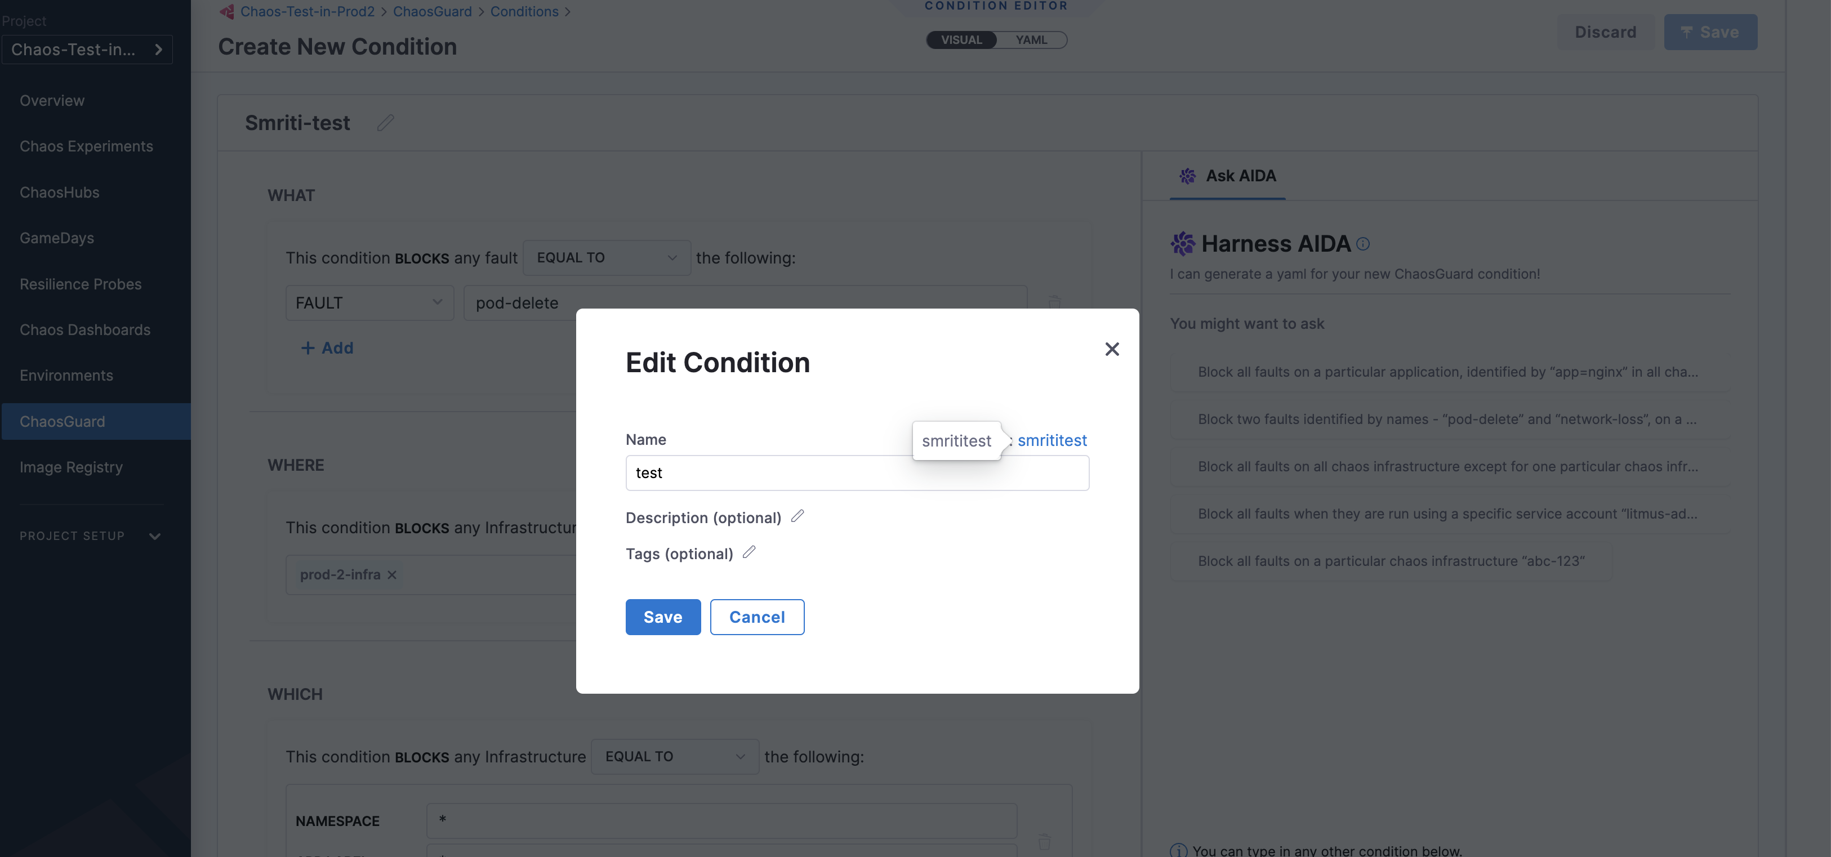
Task: Select suggestion about all chaos infrastructure except one
Action: pos(1450,466)
